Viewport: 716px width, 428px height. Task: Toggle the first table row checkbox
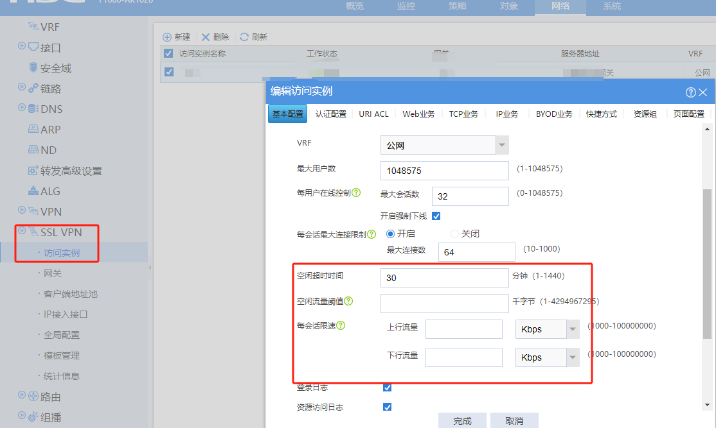point(169,72)
